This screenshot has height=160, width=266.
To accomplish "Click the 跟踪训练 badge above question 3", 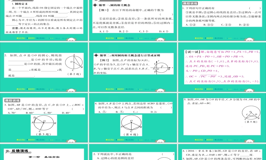I will 12,101.
